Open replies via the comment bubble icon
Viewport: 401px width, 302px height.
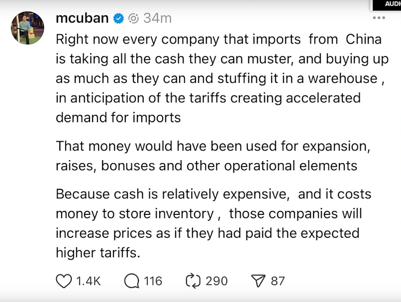pyautogui.click(x=132, y=281)
